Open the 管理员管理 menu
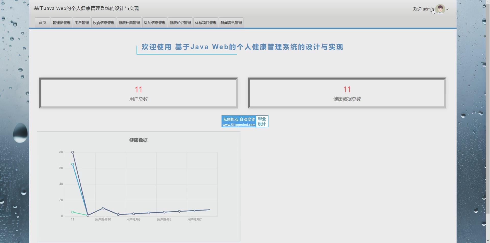The width and height of the screenshot is (490, 243). (x=62, y=23)
